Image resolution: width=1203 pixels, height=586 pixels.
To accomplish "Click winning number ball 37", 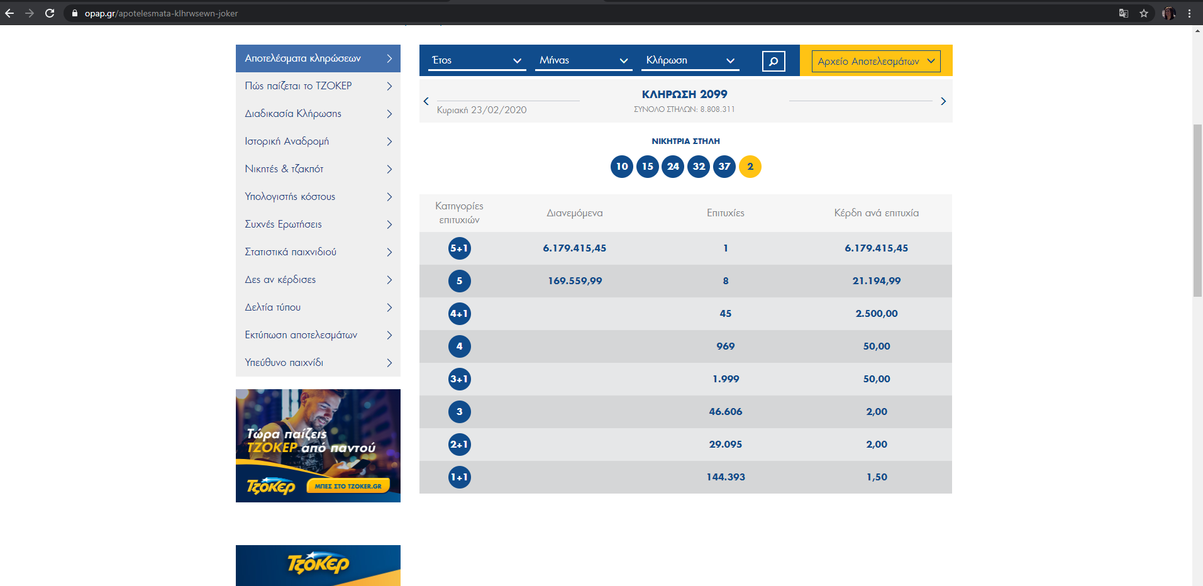I will tap(724, 167).
